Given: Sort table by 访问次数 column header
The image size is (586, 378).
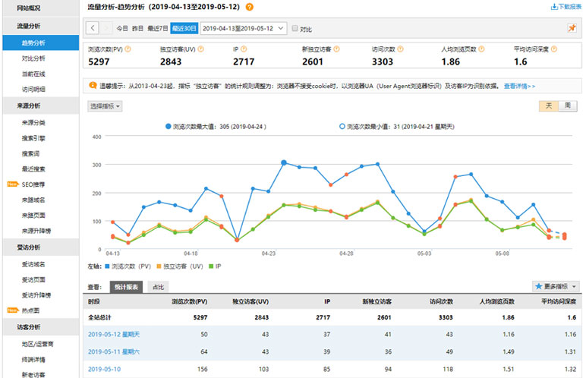Looking at the screenshot, I should (441, 301).
